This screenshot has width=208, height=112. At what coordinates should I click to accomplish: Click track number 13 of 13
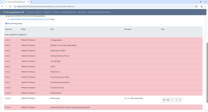(x=8, y=107)
